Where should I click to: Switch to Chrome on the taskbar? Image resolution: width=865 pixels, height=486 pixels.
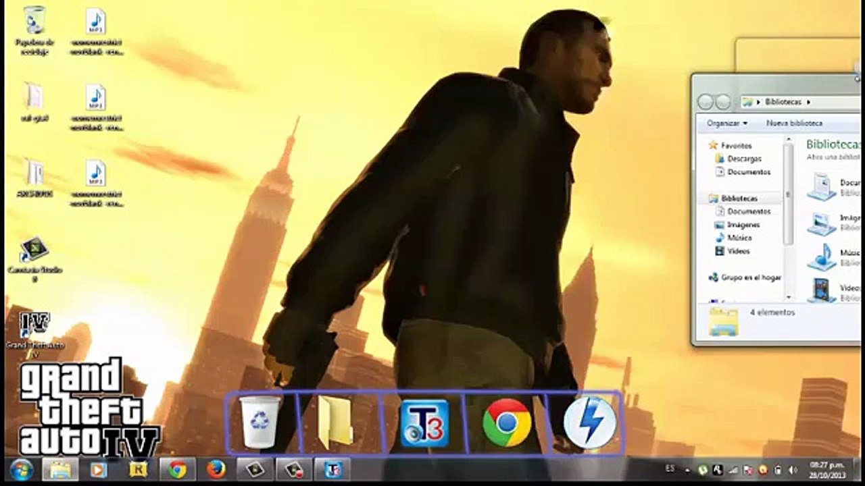click(x=177, y=469)
